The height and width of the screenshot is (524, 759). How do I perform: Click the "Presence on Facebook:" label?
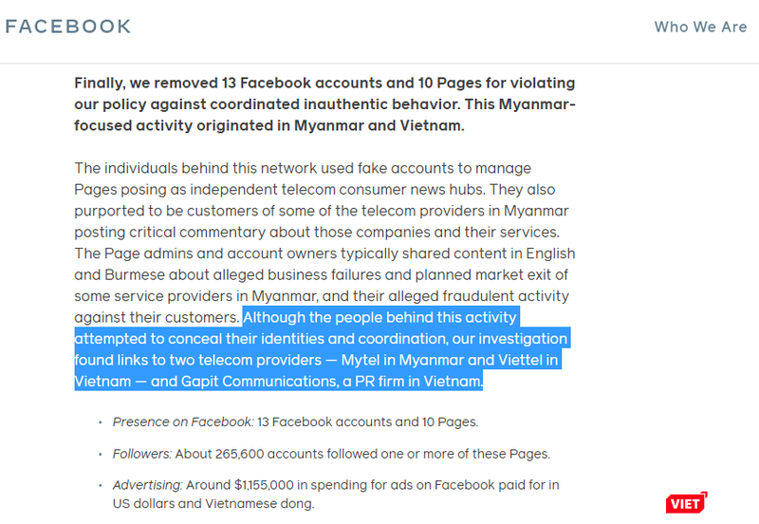coord(183,421)
